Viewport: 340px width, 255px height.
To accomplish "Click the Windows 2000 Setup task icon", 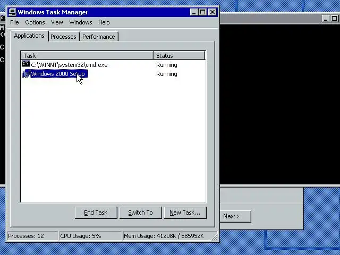I will pyautogui.click(x=26, y=74).
